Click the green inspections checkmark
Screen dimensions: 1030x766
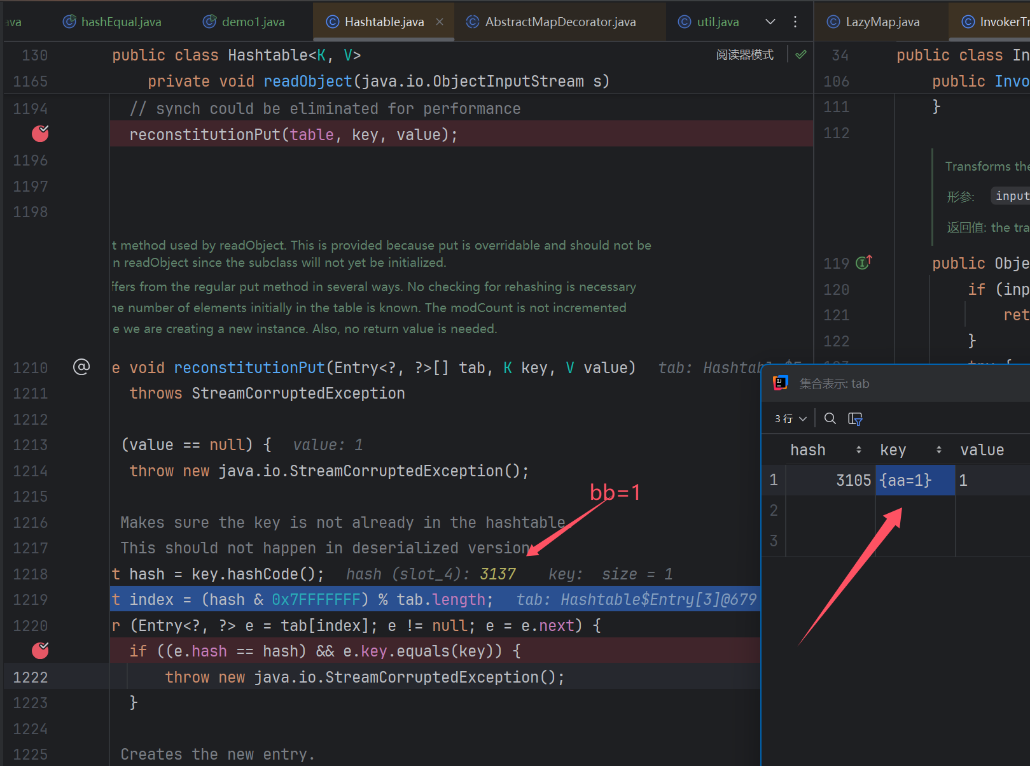click(801, 55)
